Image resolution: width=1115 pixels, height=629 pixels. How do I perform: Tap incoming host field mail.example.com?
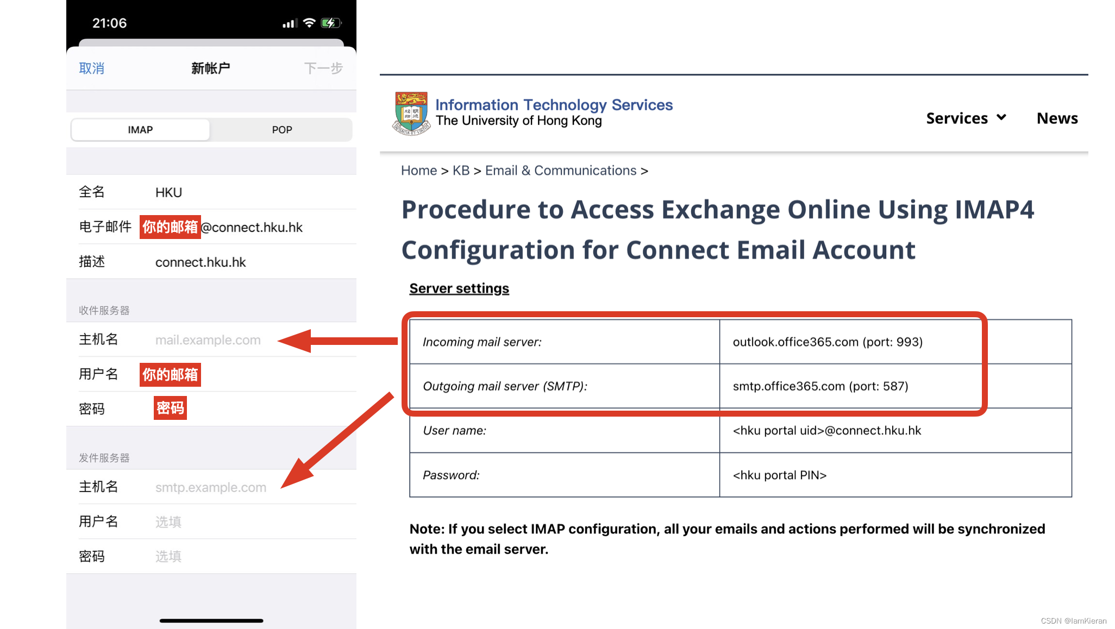(208, 340)
